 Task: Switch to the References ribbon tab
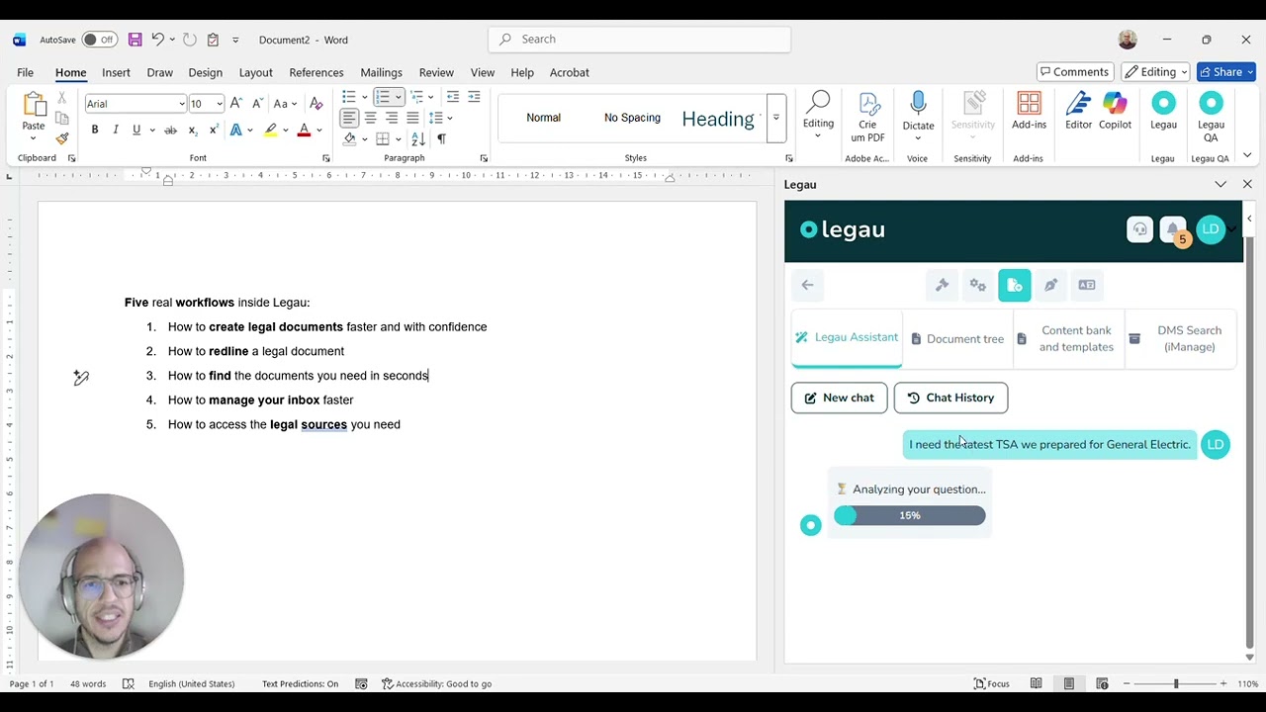click(x=316, y=72)
